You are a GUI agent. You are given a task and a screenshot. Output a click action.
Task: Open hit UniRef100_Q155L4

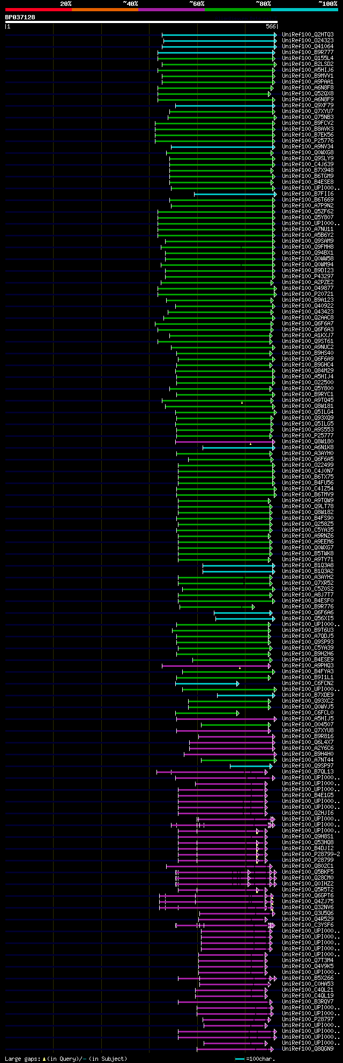[308, 58]
